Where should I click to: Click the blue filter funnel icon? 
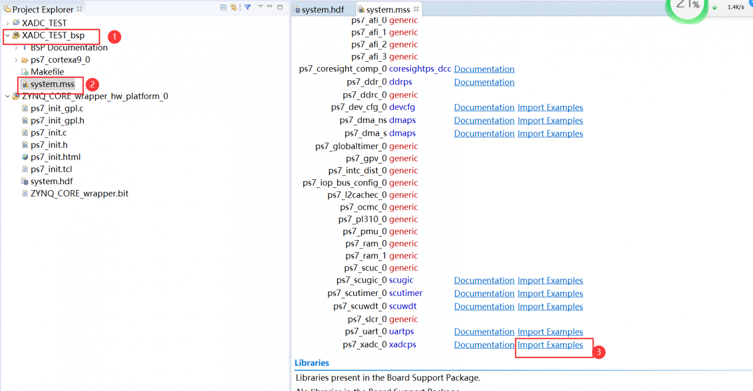coord(248,7)
